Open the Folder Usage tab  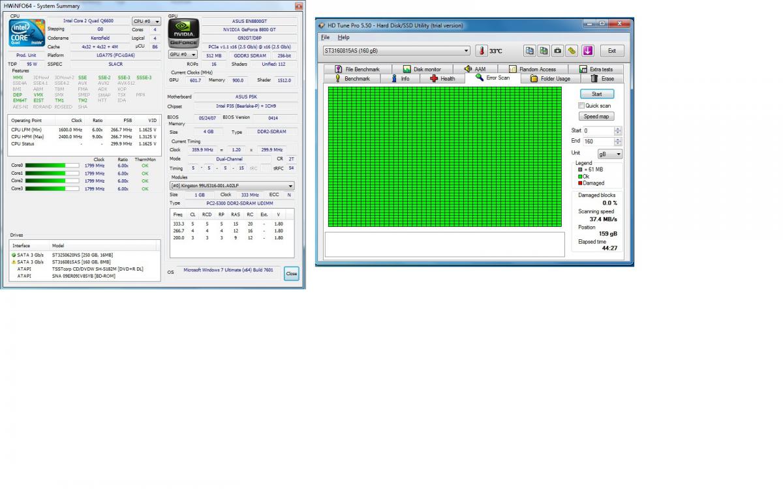click(x=550, y=79)
